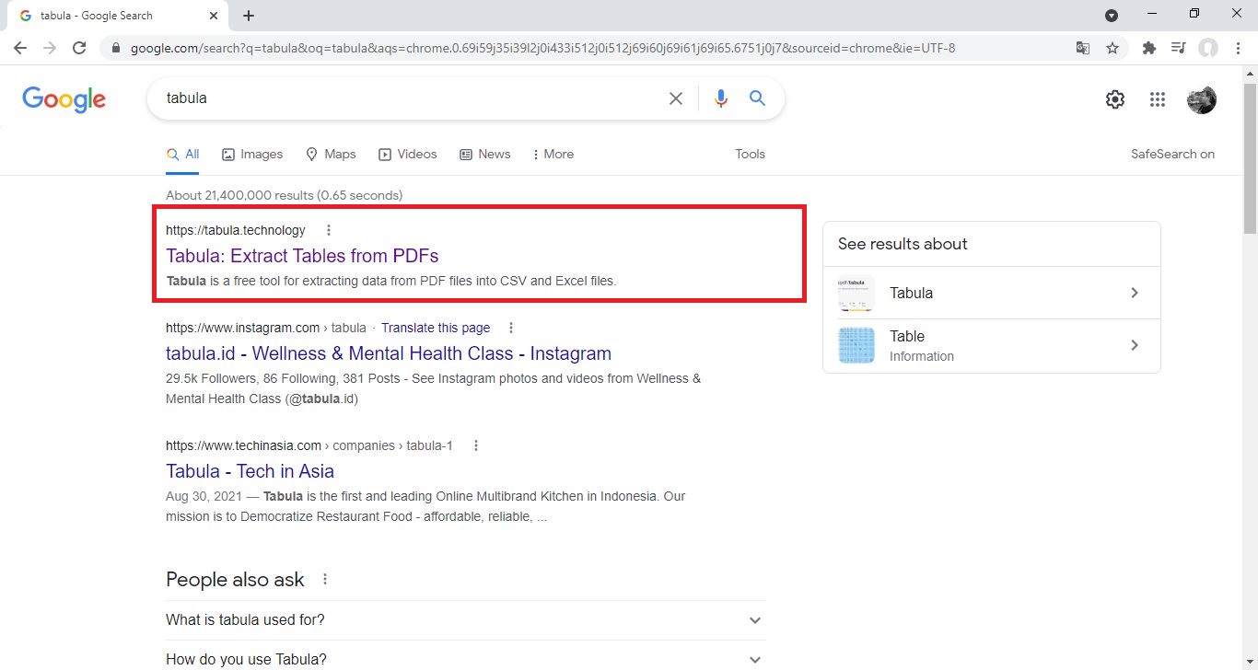This screenshot has height=670, width=1258.
Task: Go forward one page
Action: click(50, 48)
